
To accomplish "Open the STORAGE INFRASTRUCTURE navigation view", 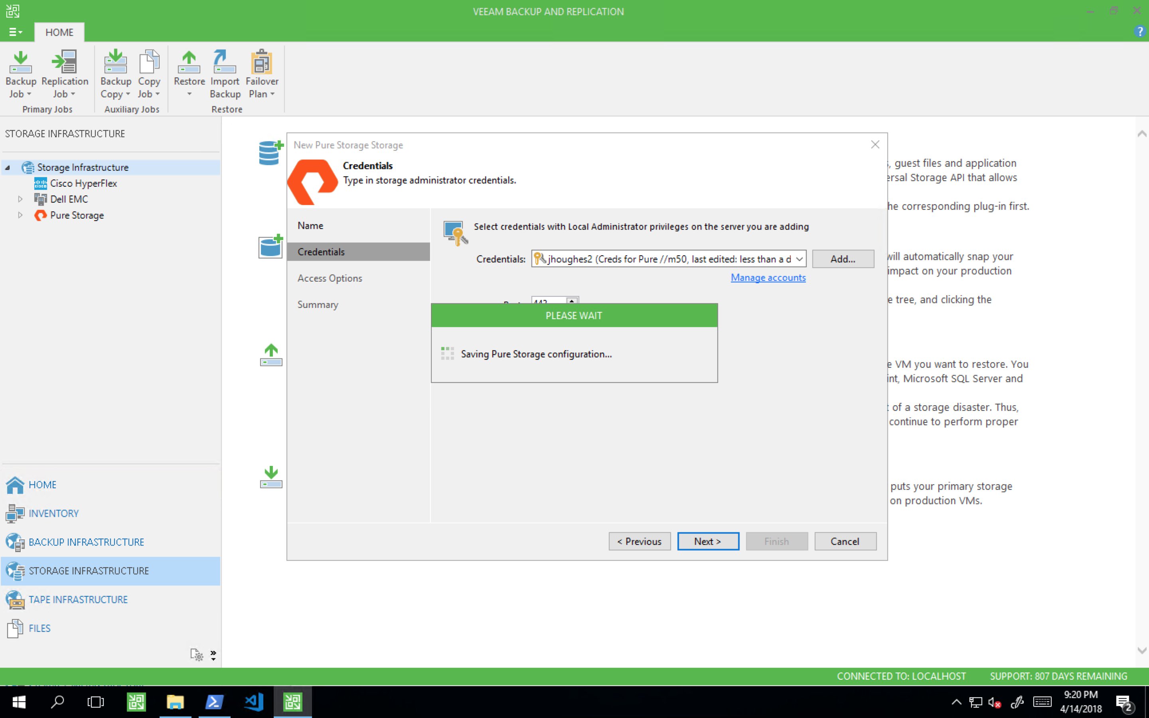I will point(110,571).
